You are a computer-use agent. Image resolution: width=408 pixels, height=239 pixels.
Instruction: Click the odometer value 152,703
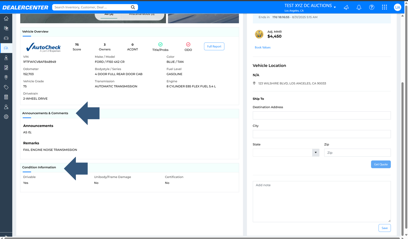[x=28, y=74]
